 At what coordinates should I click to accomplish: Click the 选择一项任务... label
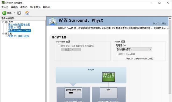9,18
